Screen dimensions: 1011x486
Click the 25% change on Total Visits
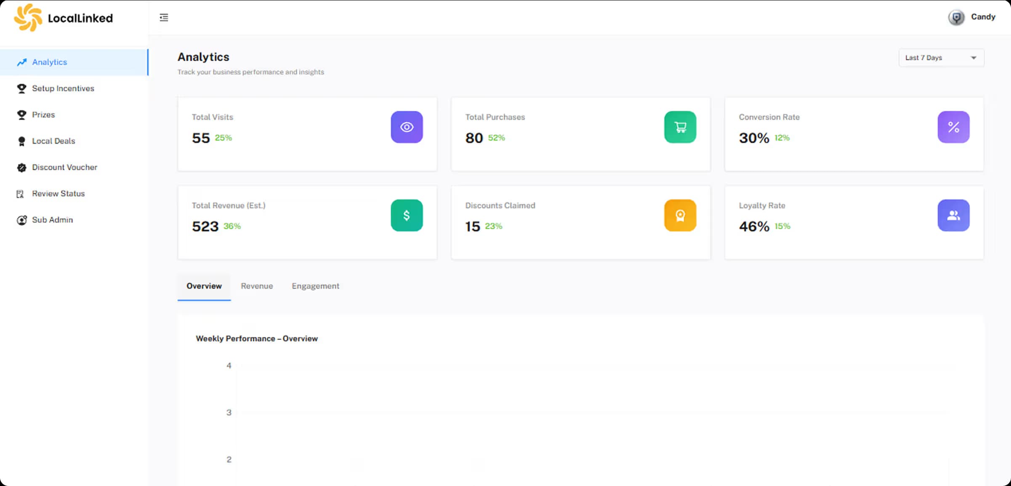pyautogui.click(x=223, y=138)
